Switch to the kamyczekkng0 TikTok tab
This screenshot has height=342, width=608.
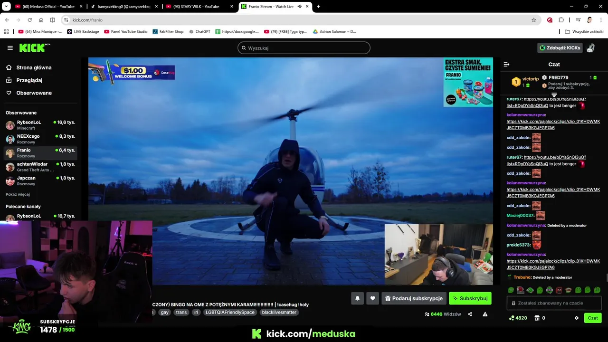(x=124, y=7)
